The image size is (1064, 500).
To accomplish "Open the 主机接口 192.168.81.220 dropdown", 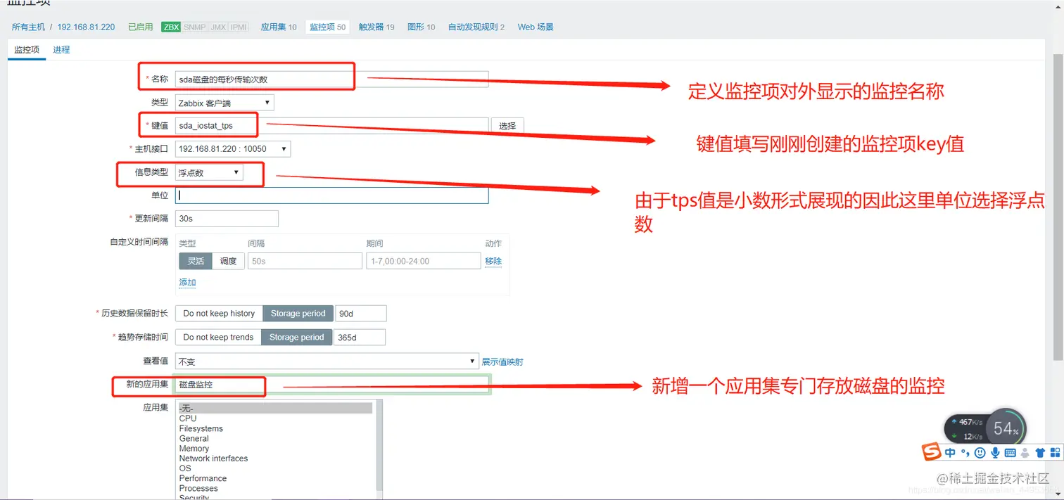I will [232, 149].
